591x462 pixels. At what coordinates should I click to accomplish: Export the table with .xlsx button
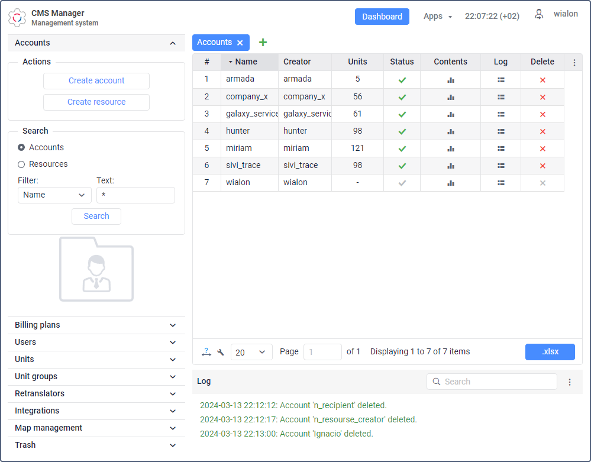[550, 352]
